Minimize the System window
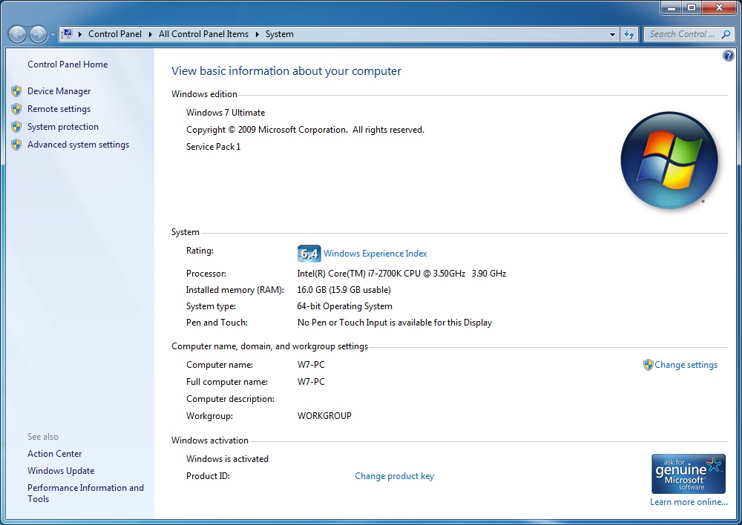 tap(671, 7)
